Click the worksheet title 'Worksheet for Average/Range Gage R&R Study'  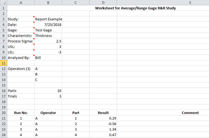click(x=135, y=8)
